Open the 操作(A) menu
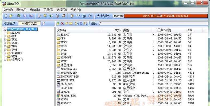Screen dimensions: 210x106 (21, 10)
